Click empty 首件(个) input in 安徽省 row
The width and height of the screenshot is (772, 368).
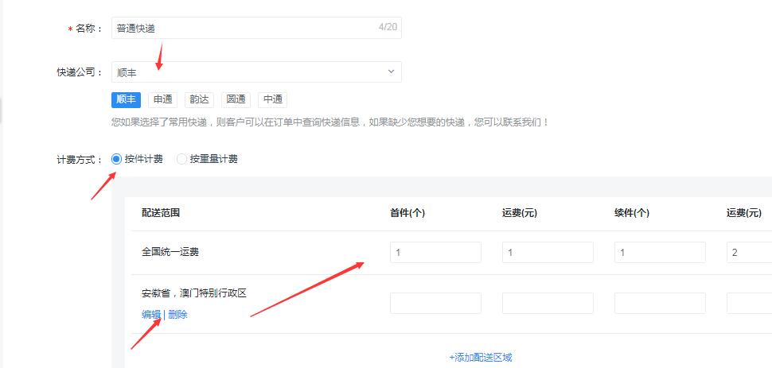[435, 303]
